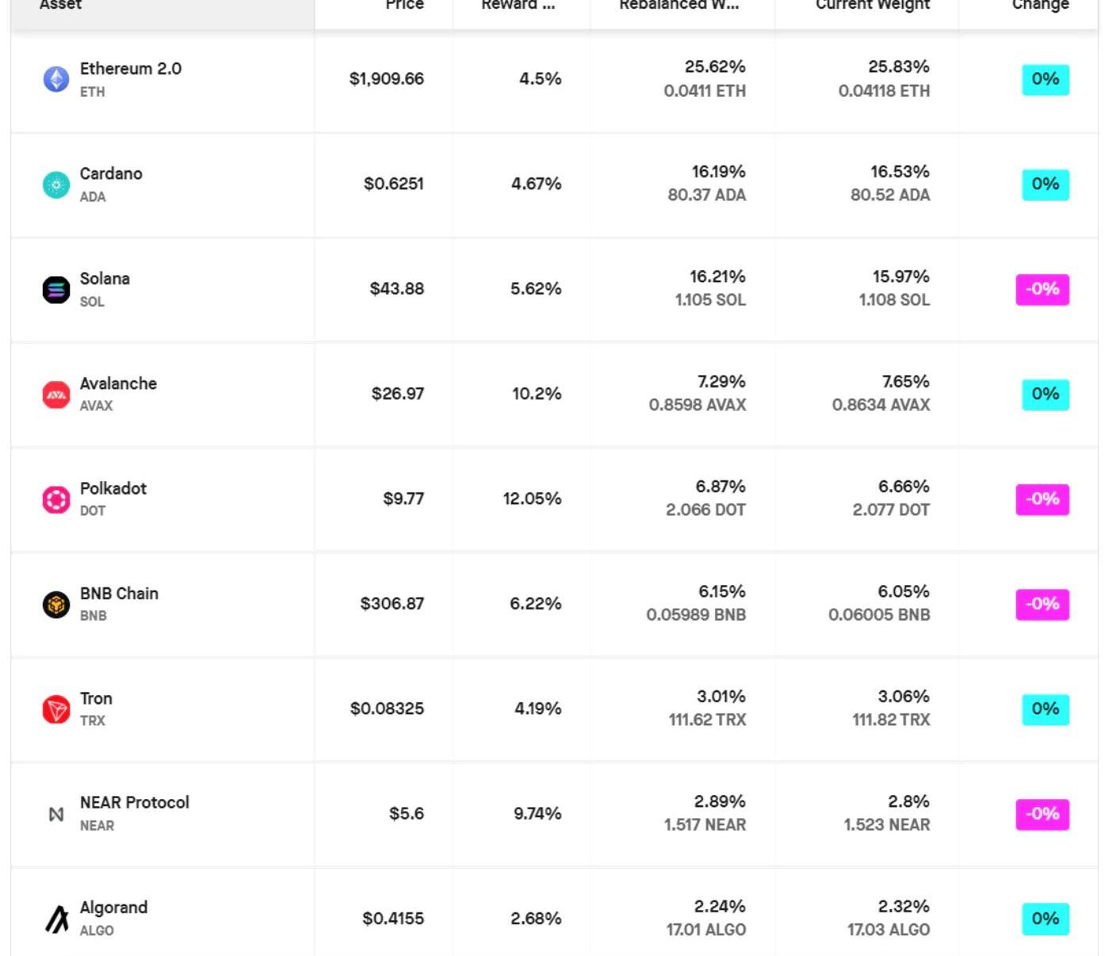Click the NEAR Protocol logo icon
Viewport: 1105px width, 956px height.
click(x=55, y=814)
